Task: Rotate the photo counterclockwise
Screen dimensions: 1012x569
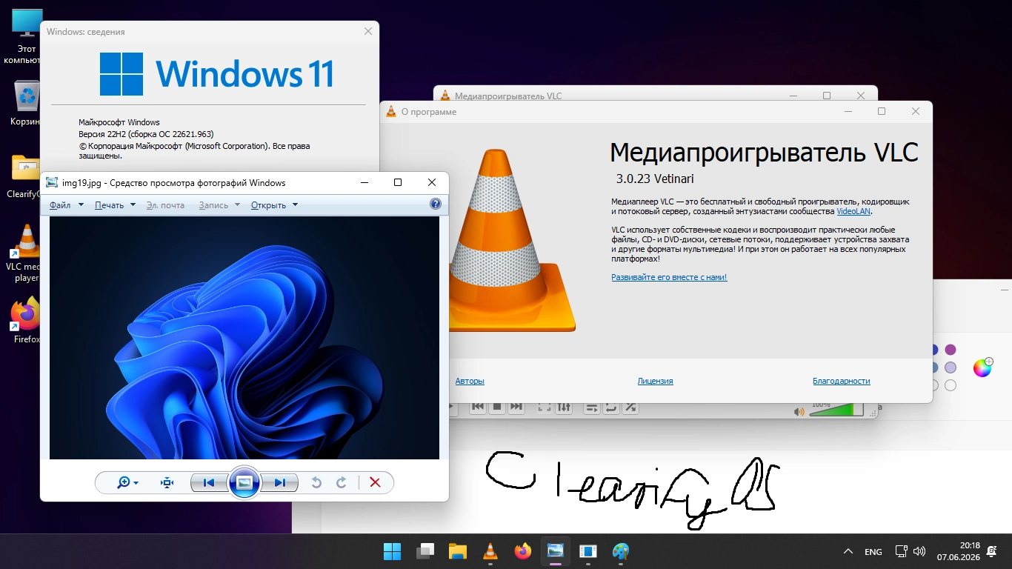Action: 316,483
